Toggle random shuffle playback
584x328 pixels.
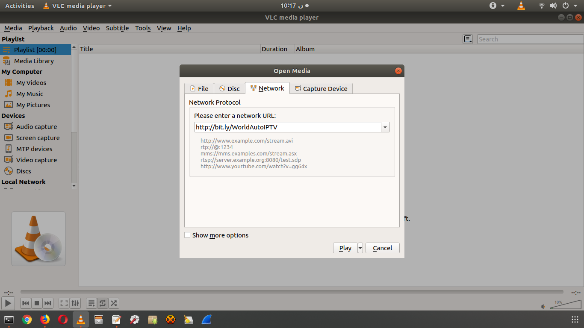point(114,303)
